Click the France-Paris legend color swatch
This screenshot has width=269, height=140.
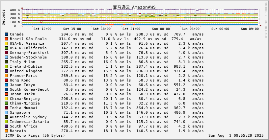[x=7, y=76]
